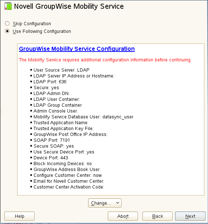
Task: Select the Skip Configuration radio button
Action: (x=7, y=23)
